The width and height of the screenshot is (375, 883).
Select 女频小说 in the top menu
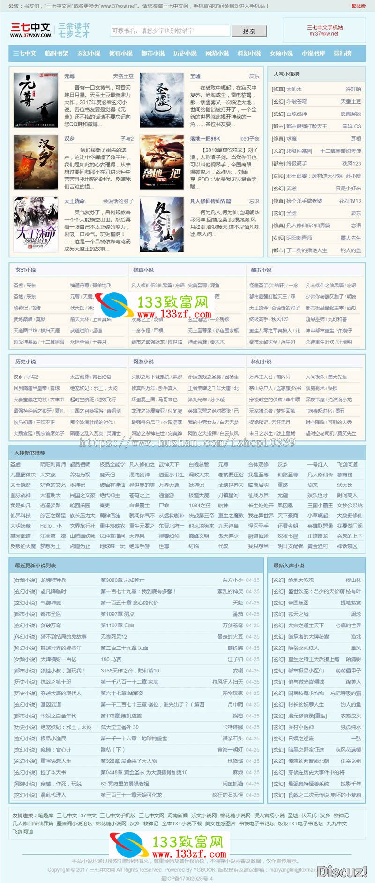tap(281, 53)
